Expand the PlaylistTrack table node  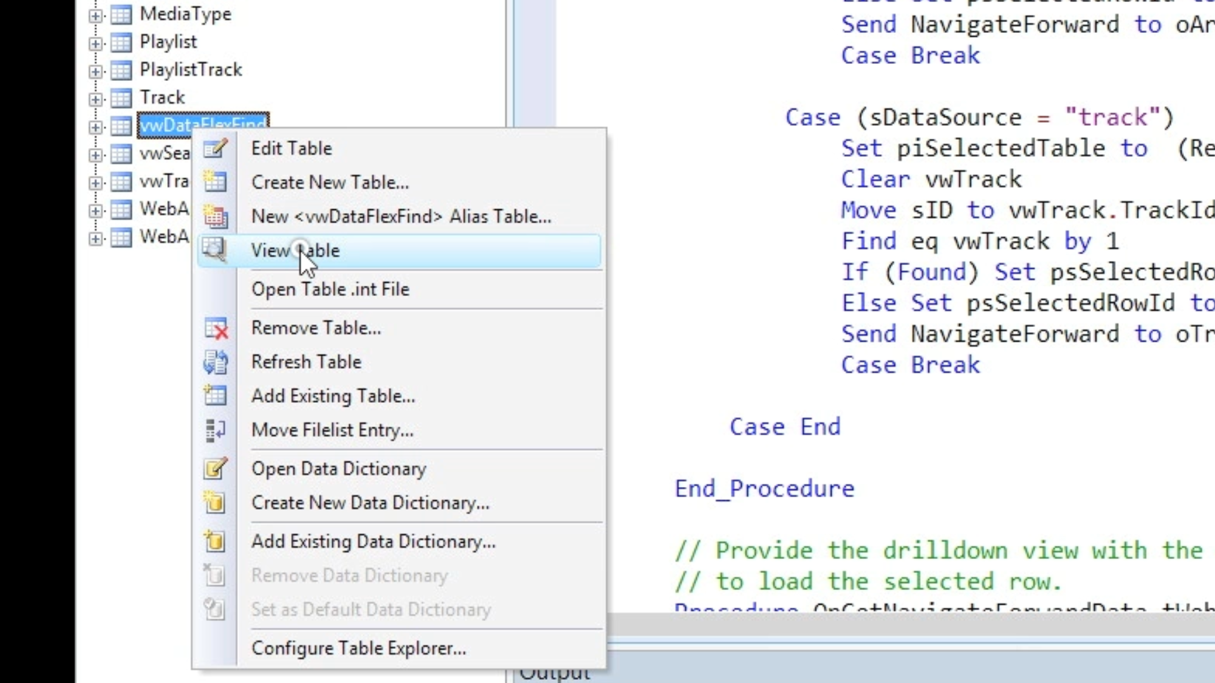pyautogui.click(x=96, y=71)
